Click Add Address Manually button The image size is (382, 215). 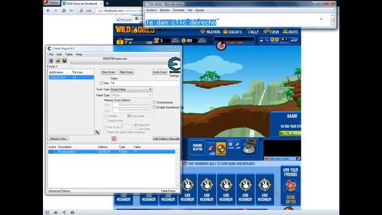click(167, 139)
